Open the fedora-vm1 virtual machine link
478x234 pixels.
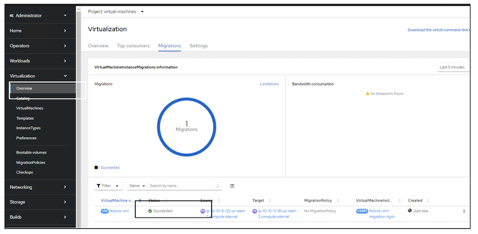pyautogui.click(x=119, y=211)
